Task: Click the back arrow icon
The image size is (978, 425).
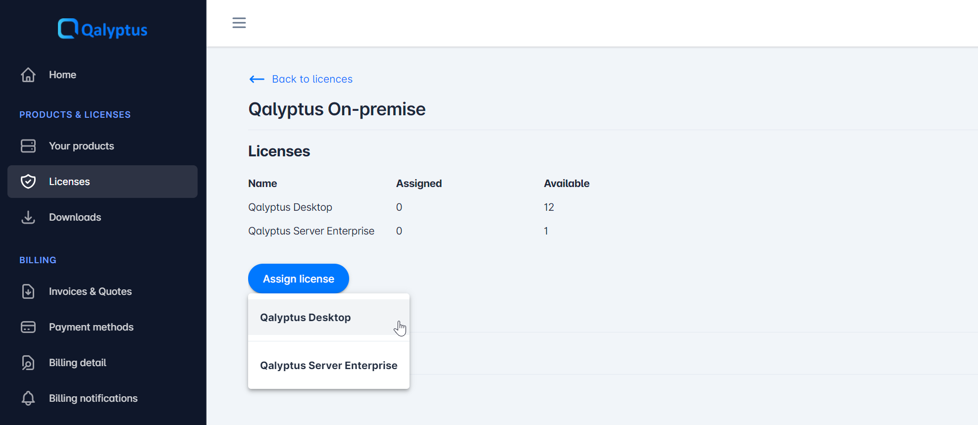Action: (x=257, y=79)
